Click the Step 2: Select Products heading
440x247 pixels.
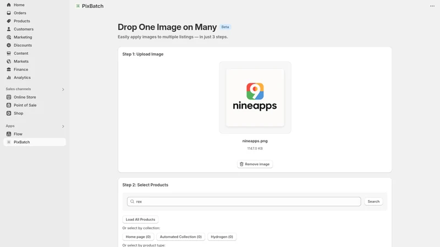pos(145,185)
